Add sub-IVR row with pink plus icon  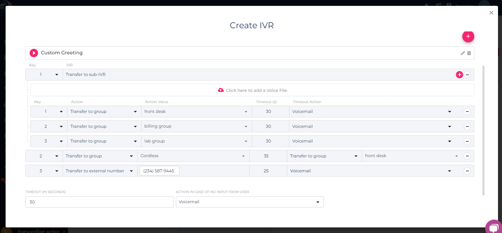pos(459,75)
